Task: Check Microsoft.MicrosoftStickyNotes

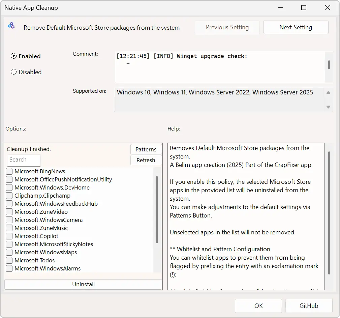Action: coord(9,244)
